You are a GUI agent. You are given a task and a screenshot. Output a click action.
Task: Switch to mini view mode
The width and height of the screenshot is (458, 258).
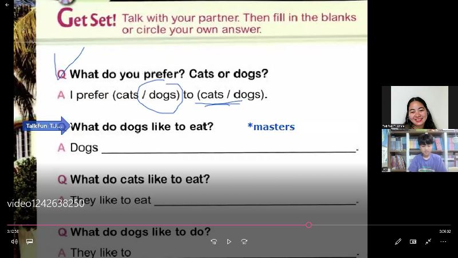click(x=413, y=241)
